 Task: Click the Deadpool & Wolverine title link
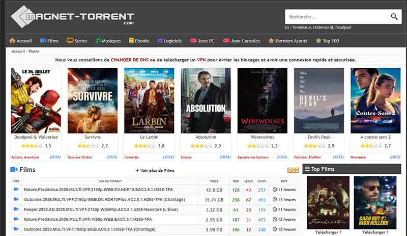point(36,137)
